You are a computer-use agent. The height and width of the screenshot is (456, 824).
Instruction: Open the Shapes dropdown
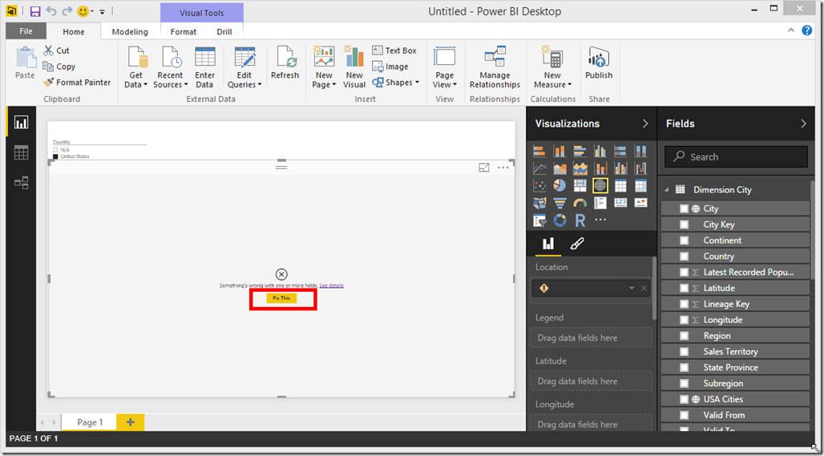pyautogui.click(x=396, y=83)
